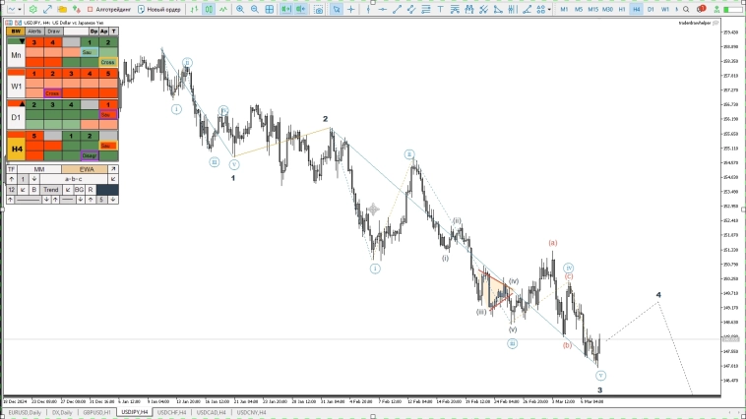Switch to M15 timeframe
This screenshot has width=746, height=419.
pos(592,9)
